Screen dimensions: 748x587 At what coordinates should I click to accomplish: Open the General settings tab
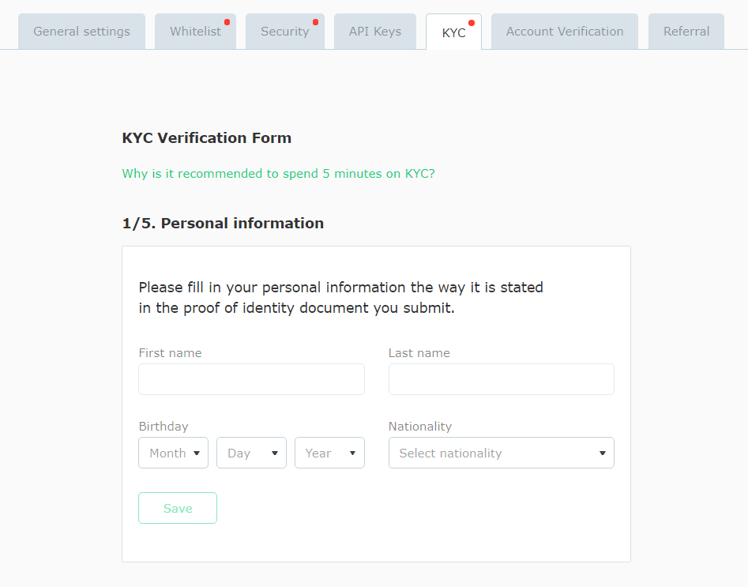pos(81,32)
